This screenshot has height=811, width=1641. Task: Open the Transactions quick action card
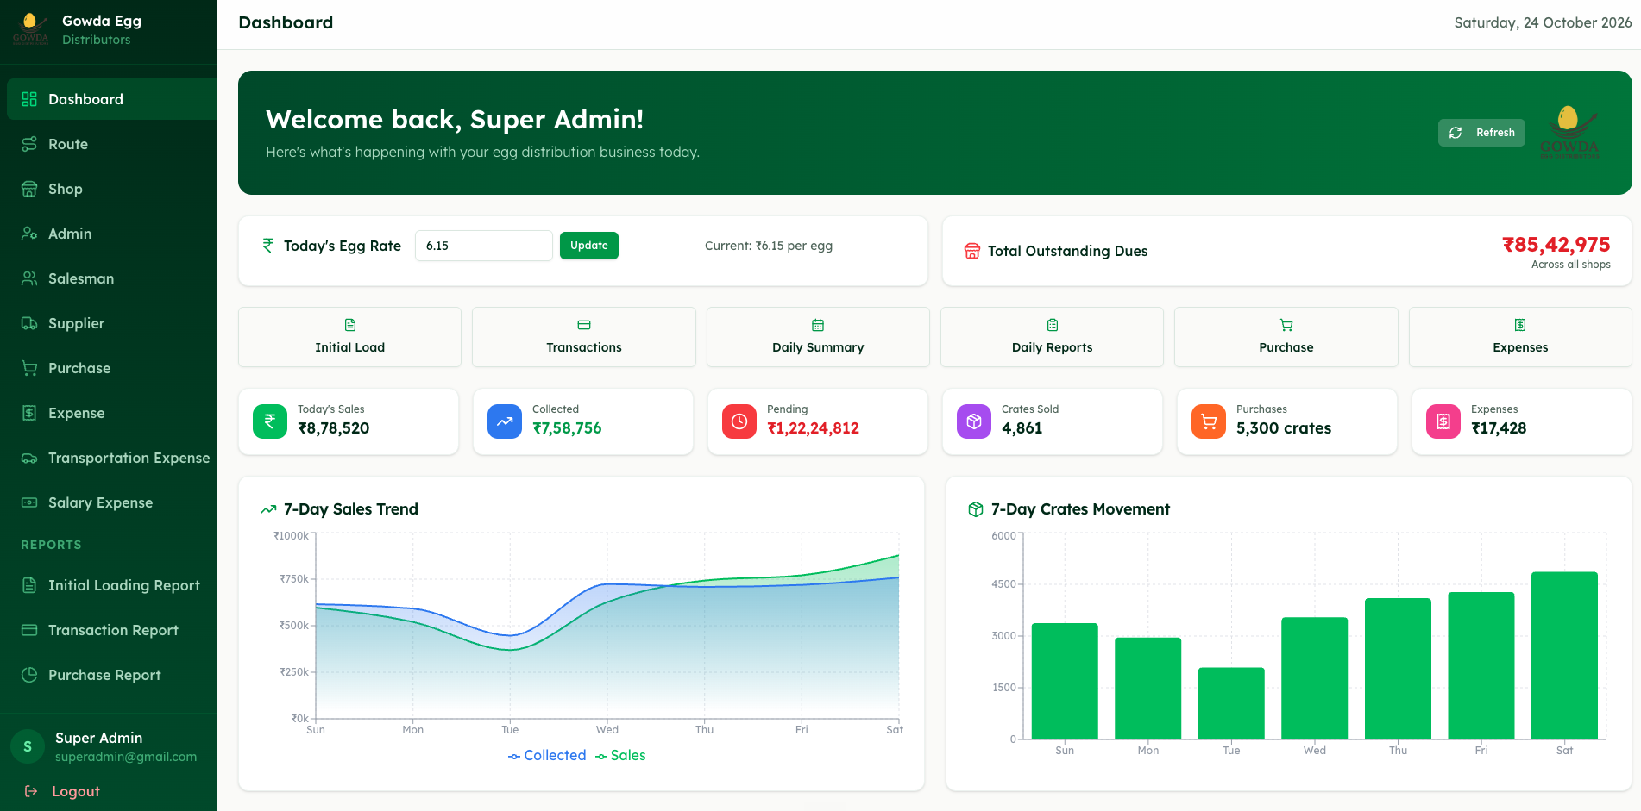pos(584,337)
